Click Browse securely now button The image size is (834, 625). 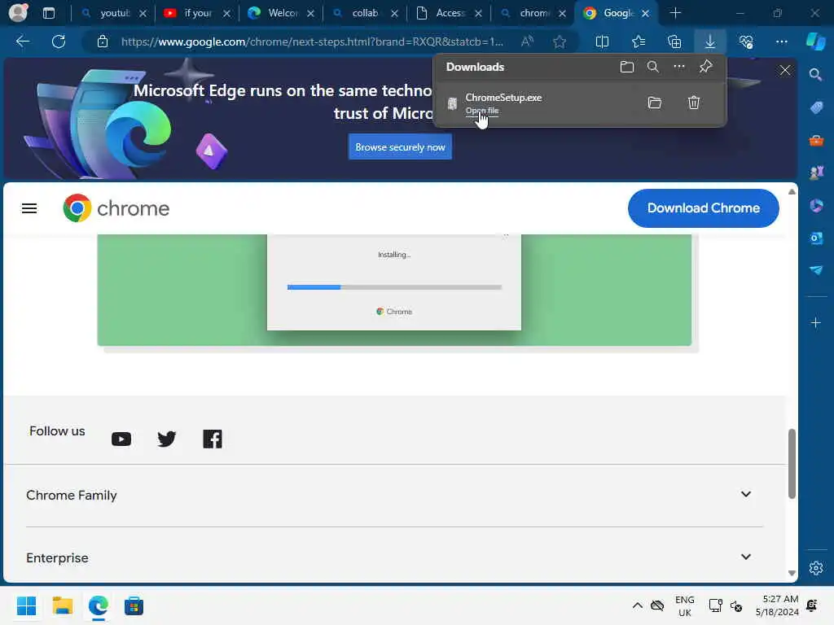400,147
